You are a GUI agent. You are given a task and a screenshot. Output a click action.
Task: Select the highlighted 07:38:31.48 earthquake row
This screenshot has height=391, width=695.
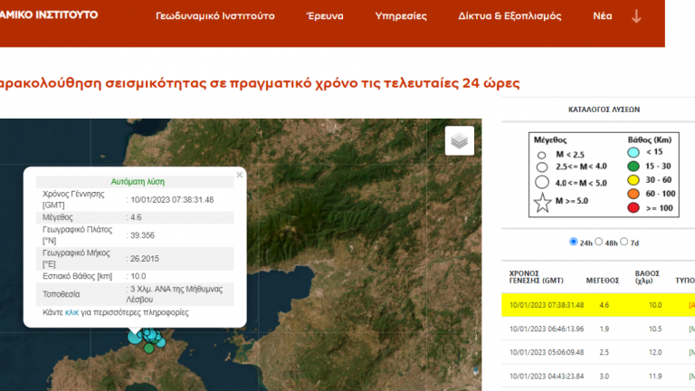(598, 305)
